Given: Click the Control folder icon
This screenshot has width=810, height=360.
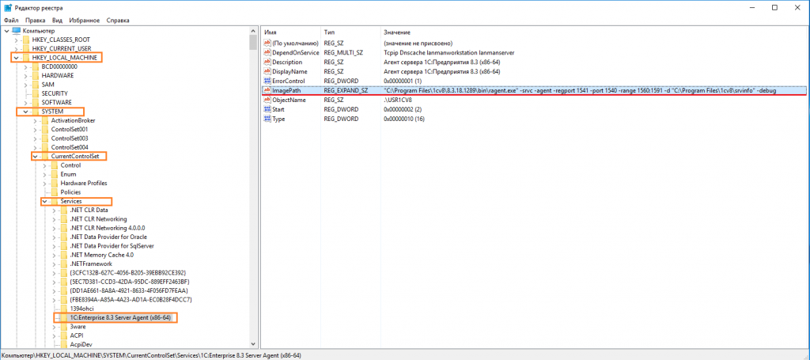Looking at the screenshot, I should coord(55,165).
